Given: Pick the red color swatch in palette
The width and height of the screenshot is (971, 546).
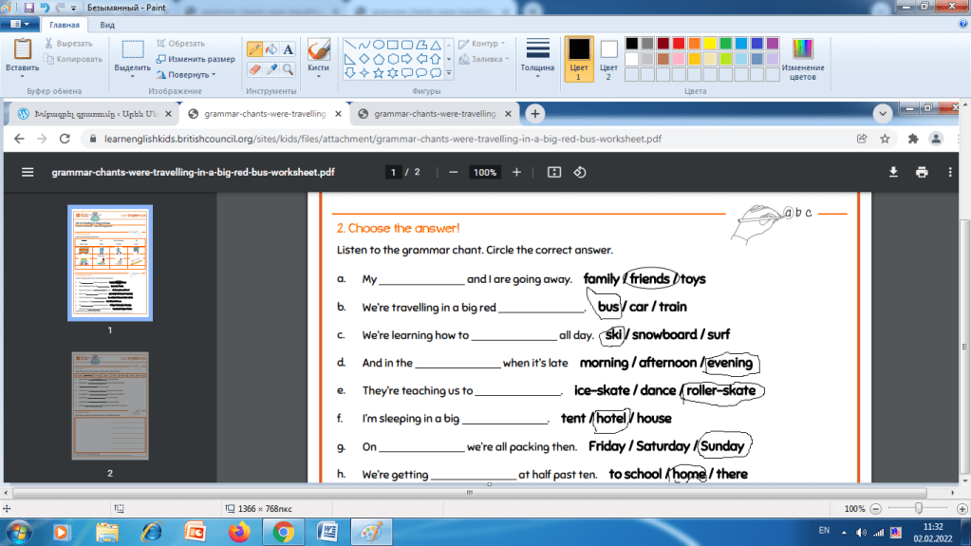Looking at the screenshot, I should pos(679,44).
